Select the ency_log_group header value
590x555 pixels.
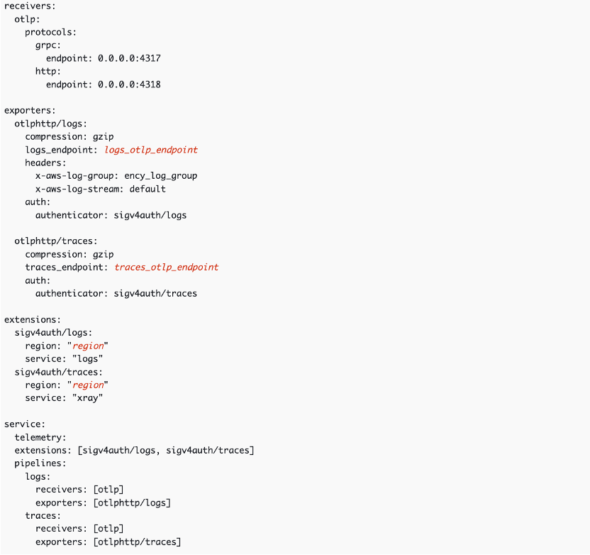coord(161,175)
